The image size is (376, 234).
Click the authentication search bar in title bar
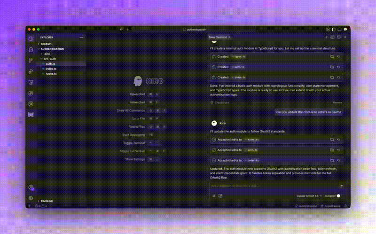(x=194, y=30)
